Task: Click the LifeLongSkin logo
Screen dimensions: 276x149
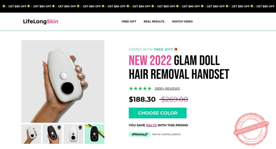Action: pyautogui.click(x=41, y=22)
